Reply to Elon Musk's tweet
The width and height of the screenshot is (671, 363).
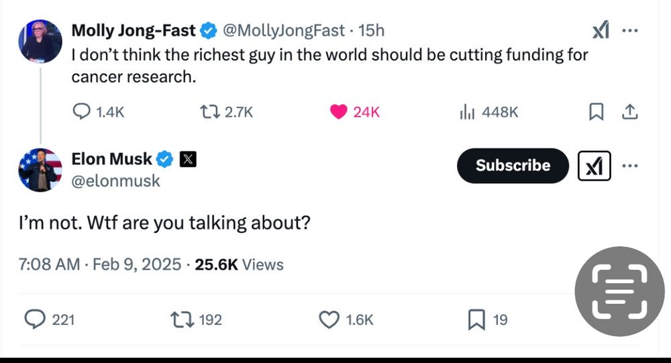click(34, 320)
